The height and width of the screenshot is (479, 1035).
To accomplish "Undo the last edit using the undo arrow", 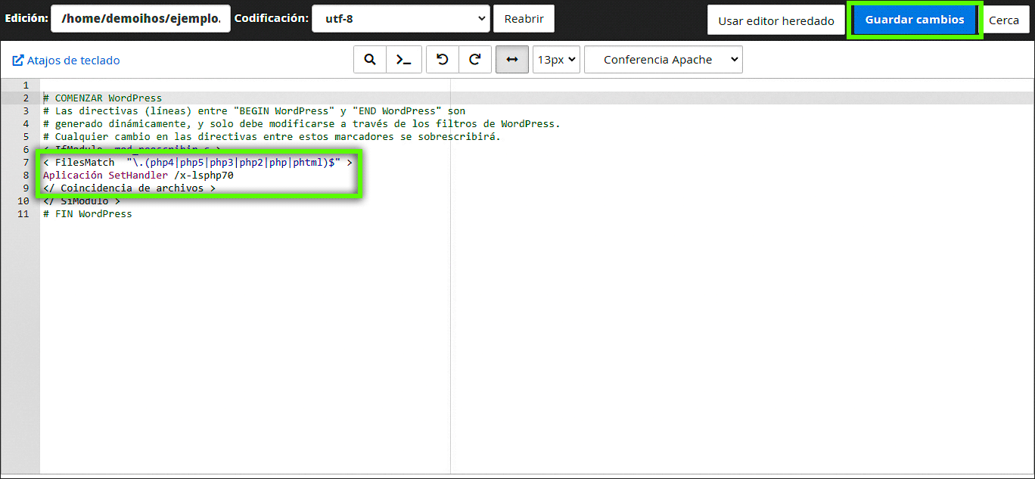I will point(442,59).
